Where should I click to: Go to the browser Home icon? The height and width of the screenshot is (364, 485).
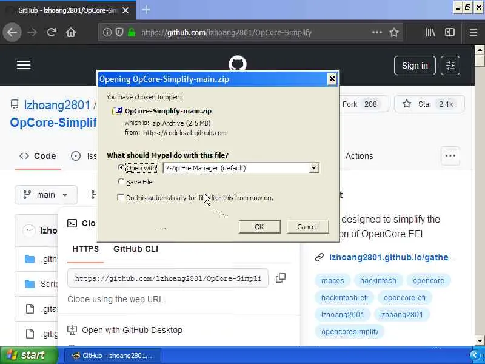71,32
